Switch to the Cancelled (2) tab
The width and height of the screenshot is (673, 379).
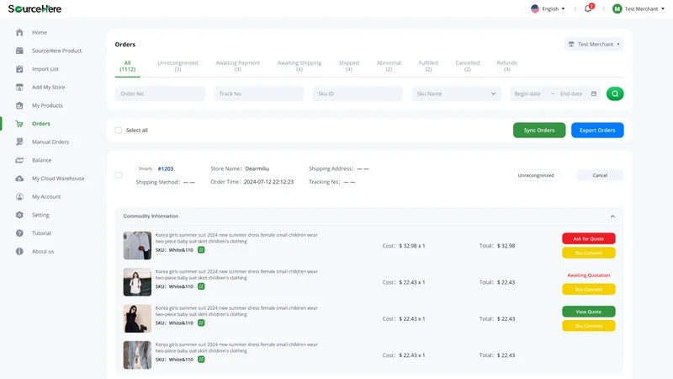468,66
